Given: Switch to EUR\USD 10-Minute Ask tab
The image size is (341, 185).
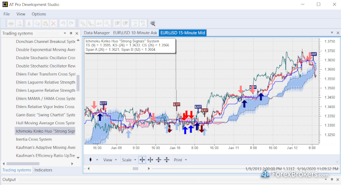Looking at the screenshot, I should coord(135,33).
